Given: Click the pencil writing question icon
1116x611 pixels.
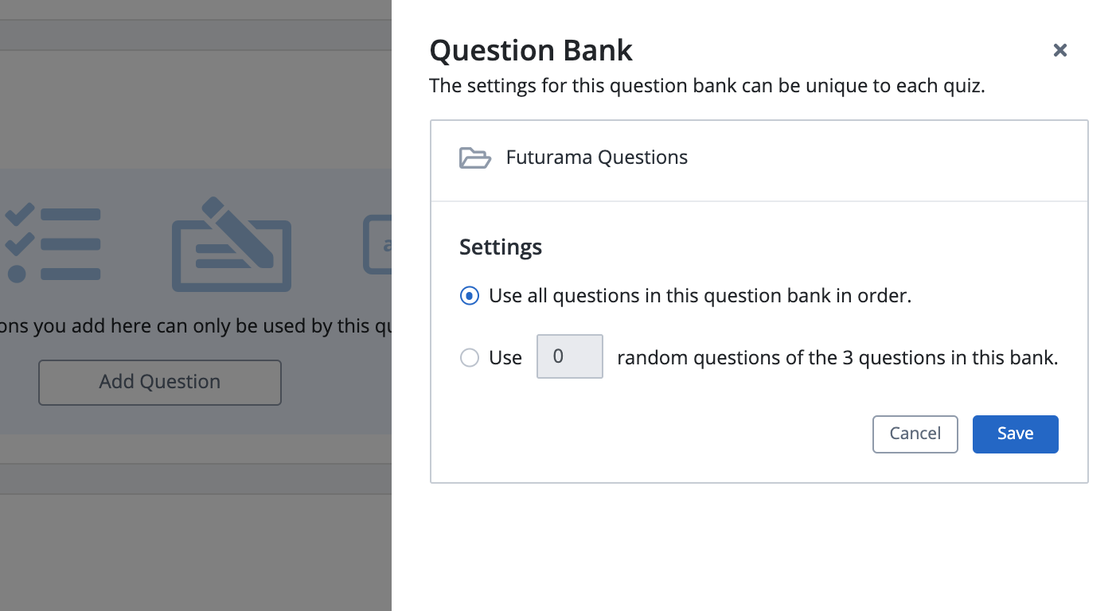Looking at the screenshot, I should 232,245.
